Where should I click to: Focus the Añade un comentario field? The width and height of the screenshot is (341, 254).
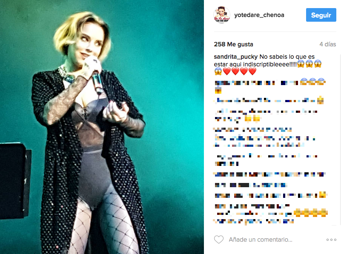tap(261, 240)
